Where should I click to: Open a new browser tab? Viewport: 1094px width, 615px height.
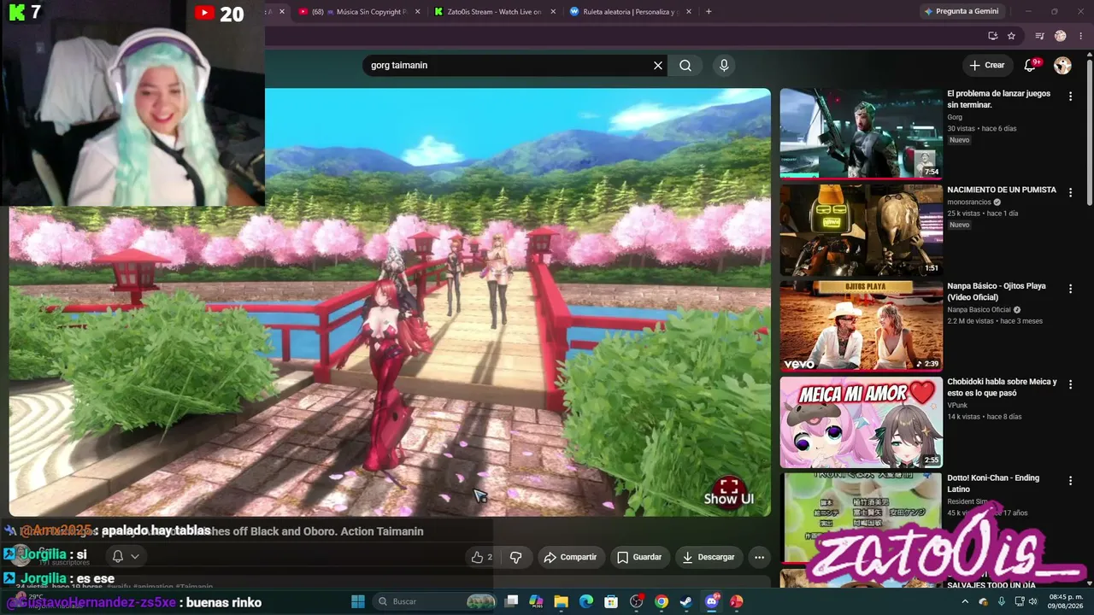click(709, 11)
